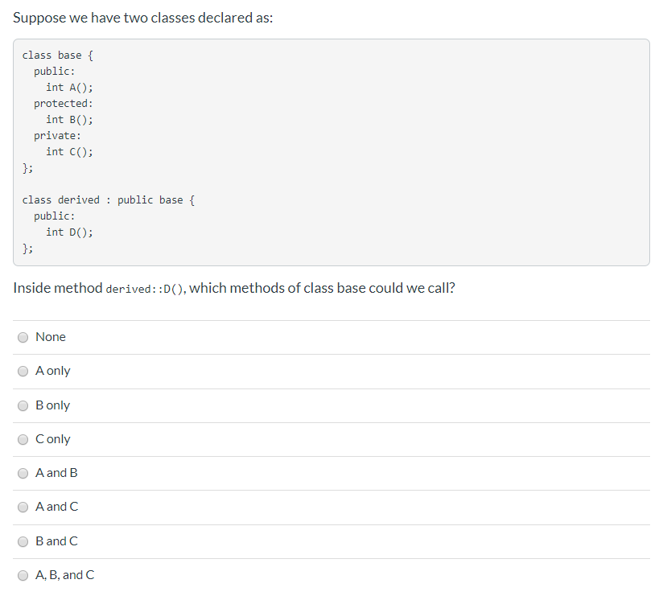Select the "None" radio button
This screenshot has width=663, height=596.
point(23,337)
